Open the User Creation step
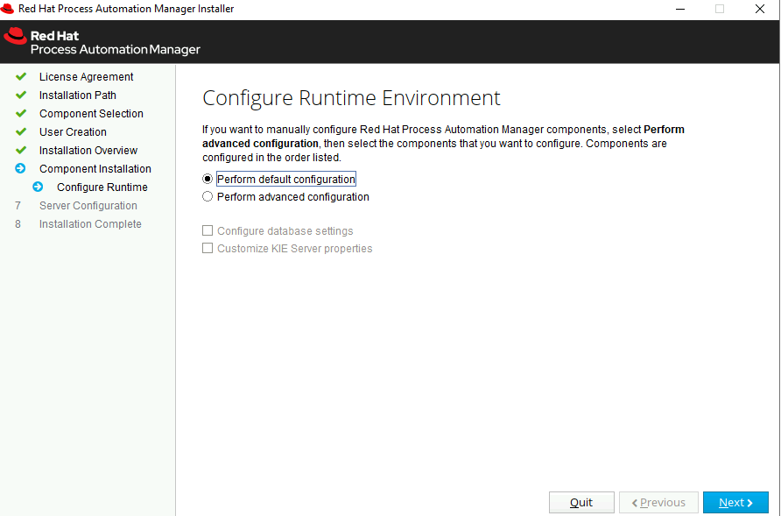Viewport: 781px width, 516px height. [x=73, y=132]
